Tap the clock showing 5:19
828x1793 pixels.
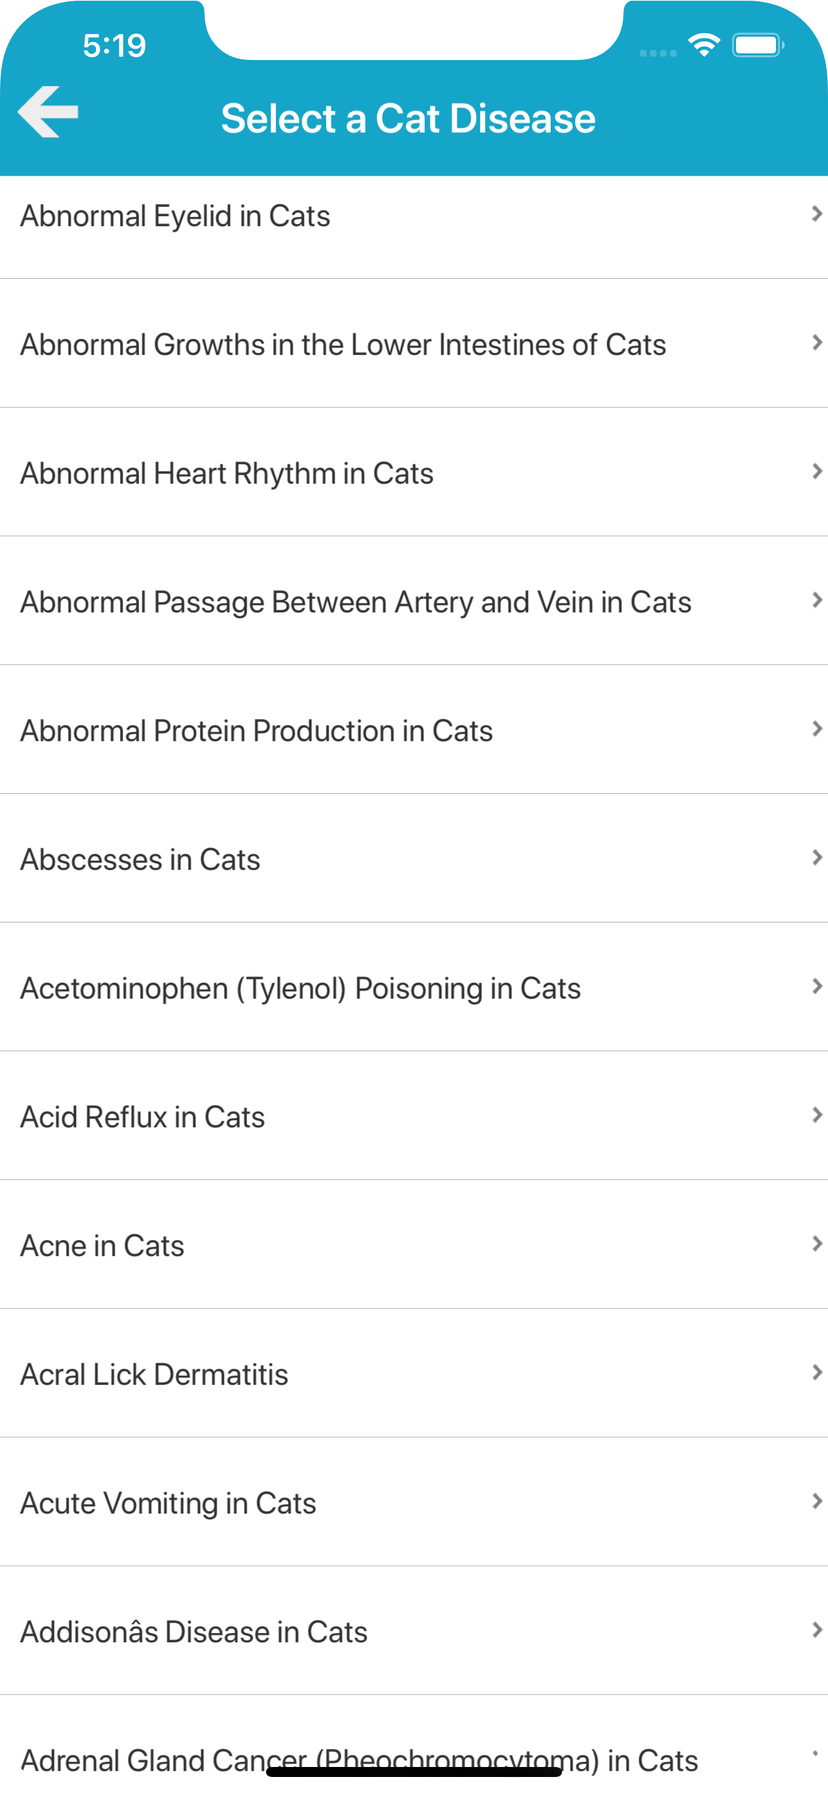pos(114,46)
